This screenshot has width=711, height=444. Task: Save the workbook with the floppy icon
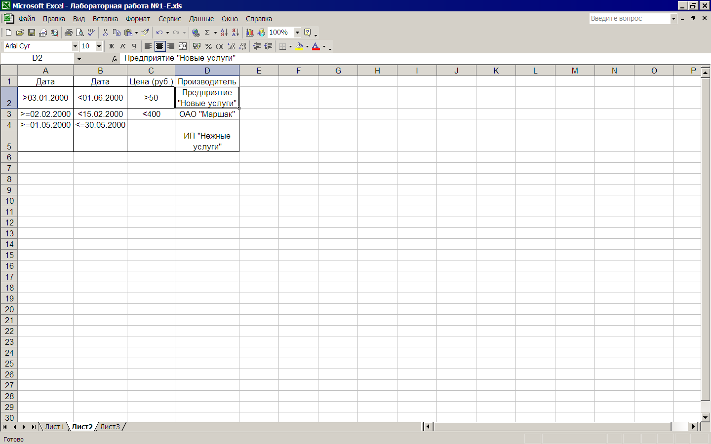pyautogui.click(x=31, y=33)
